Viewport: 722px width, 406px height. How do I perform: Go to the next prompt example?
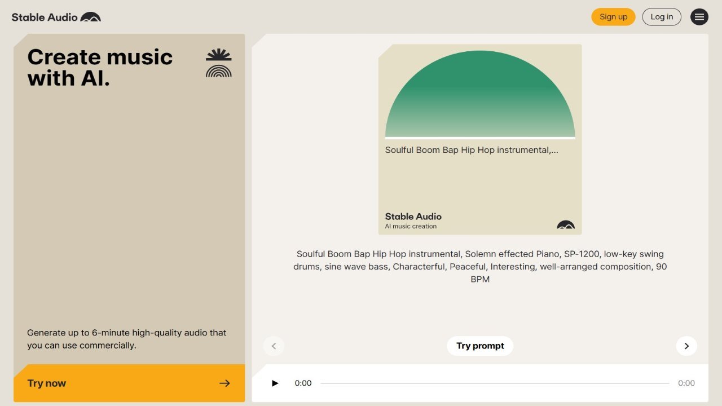686,346
